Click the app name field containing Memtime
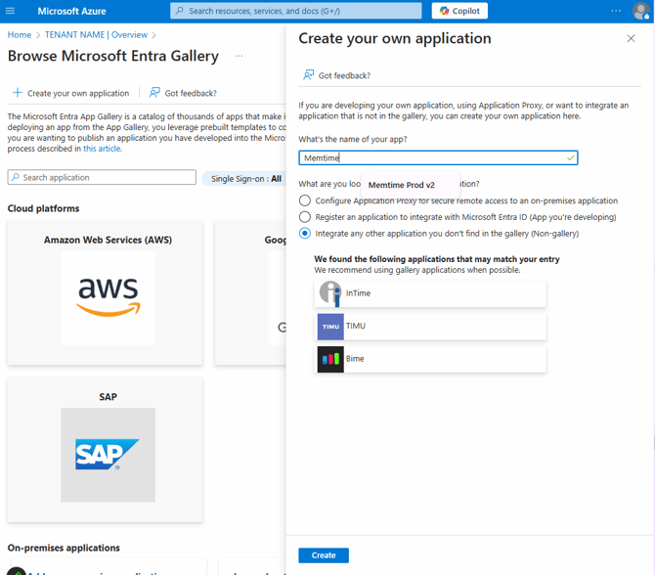 pos(438,158)
